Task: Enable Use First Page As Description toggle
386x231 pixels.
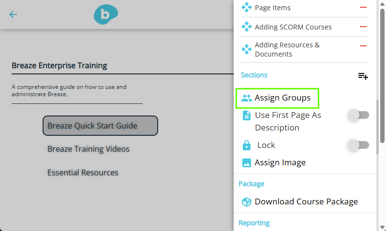Action: click(358, 115)
